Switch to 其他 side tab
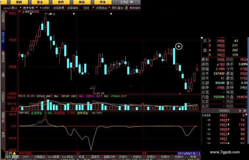Screen dimensions: 249x160 click(x=3, y=134)
